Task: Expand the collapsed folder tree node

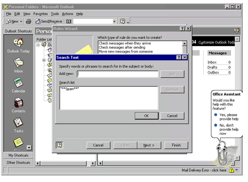Action: [44, 60]
